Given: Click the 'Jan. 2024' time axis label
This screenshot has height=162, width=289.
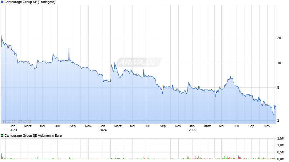Looking at the screenshot, I should pyautogui.click(x=103, y=128).
